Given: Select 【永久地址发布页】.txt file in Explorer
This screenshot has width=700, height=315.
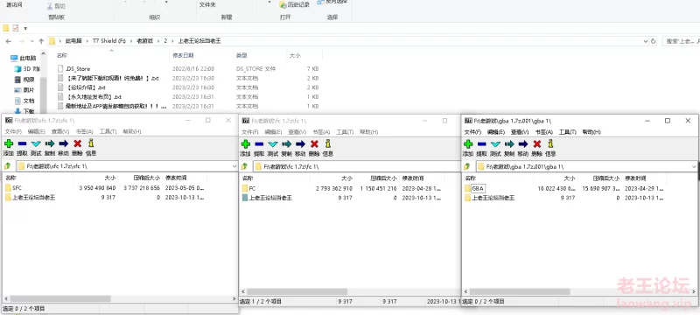Looking at the screenshot, I should click(90, 97).
